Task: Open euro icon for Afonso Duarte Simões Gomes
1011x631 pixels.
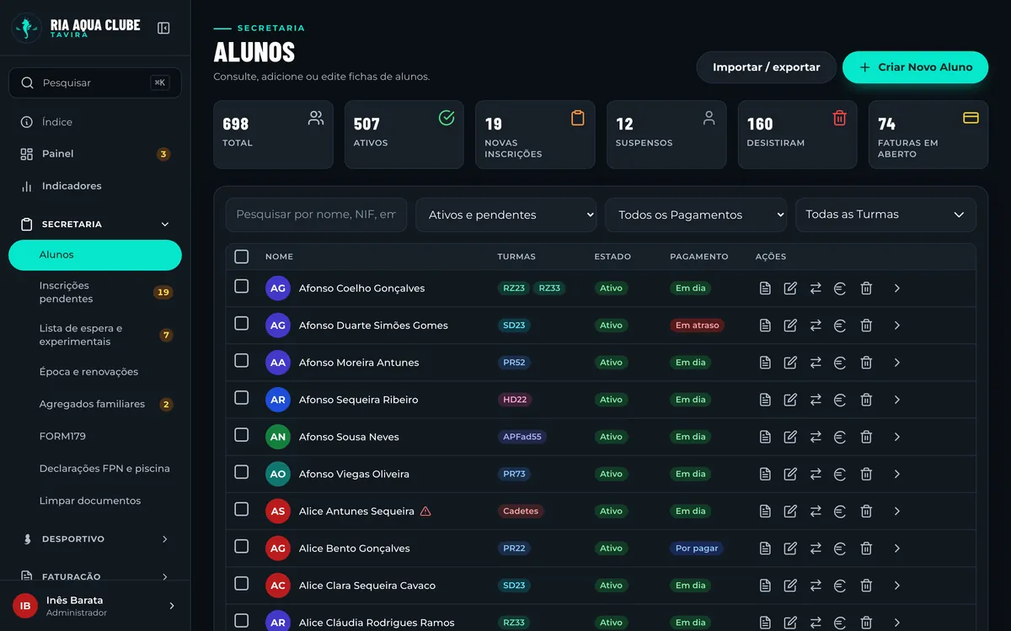Action: click(840, 326)
